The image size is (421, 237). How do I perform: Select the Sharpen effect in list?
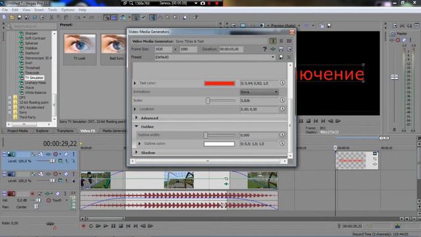[31, 34]
